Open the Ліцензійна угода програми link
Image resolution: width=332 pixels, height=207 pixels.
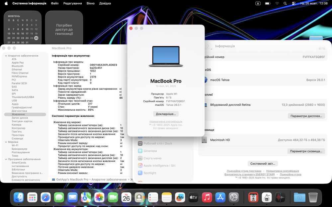click(244, 171)
